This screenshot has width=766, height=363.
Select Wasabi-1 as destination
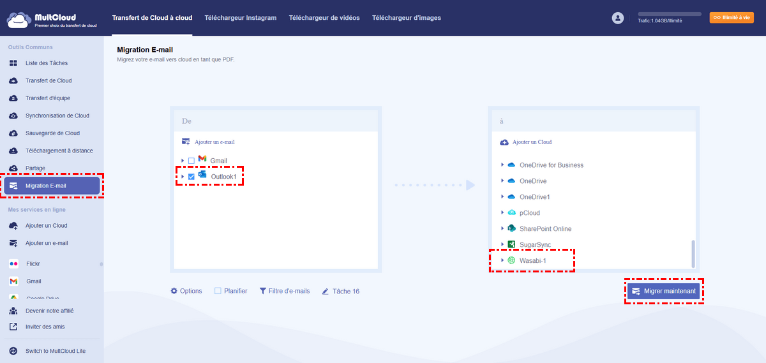(x=533, y=260)
